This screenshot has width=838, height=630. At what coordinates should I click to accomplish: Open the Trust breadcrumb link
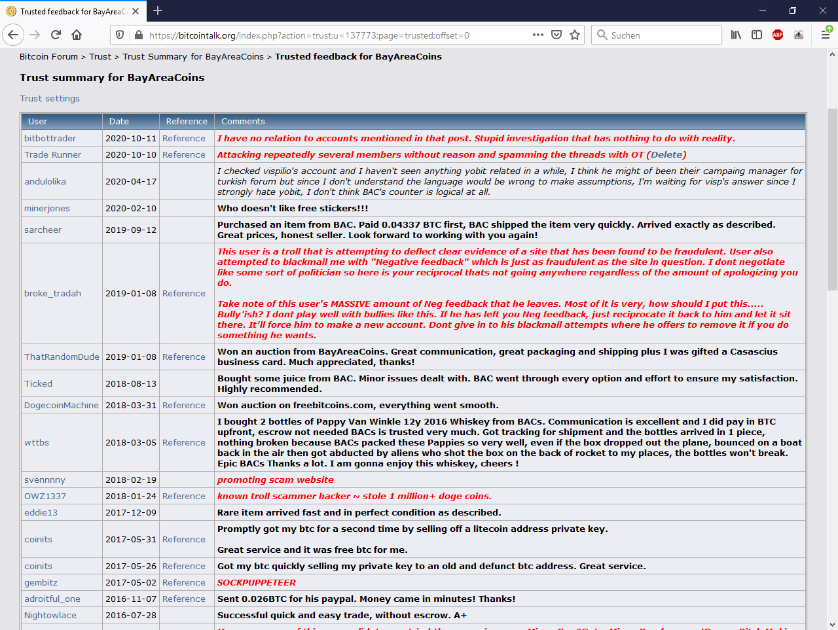click(100, 57)
